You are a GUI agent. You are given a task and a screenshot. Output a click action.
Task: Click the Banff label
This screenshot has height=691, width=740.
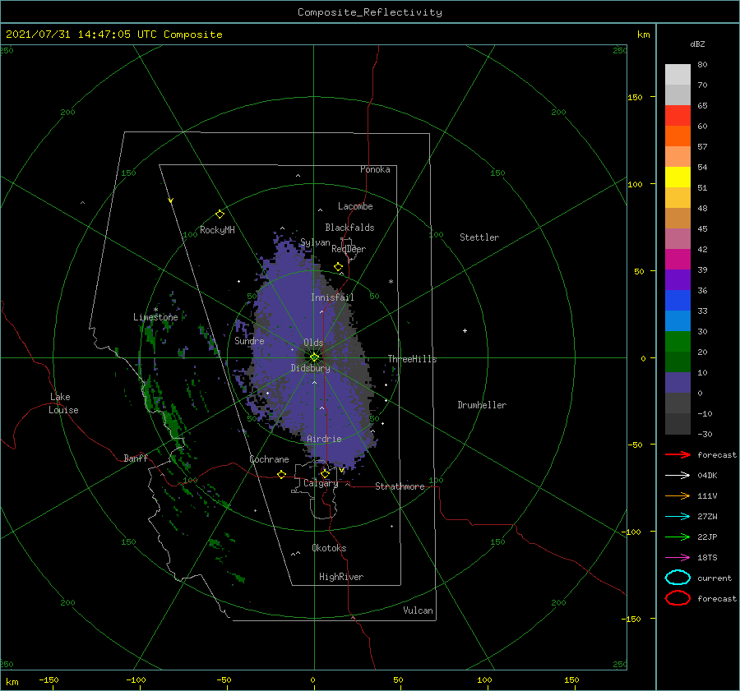[136, 458]
